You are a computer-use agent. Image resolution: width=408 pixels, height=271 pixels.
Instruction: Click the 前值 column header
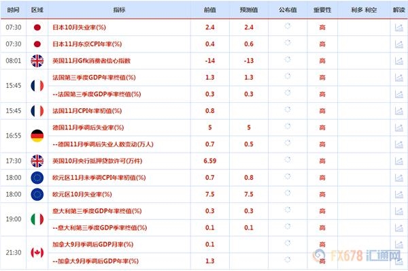[x=209, y=10]
